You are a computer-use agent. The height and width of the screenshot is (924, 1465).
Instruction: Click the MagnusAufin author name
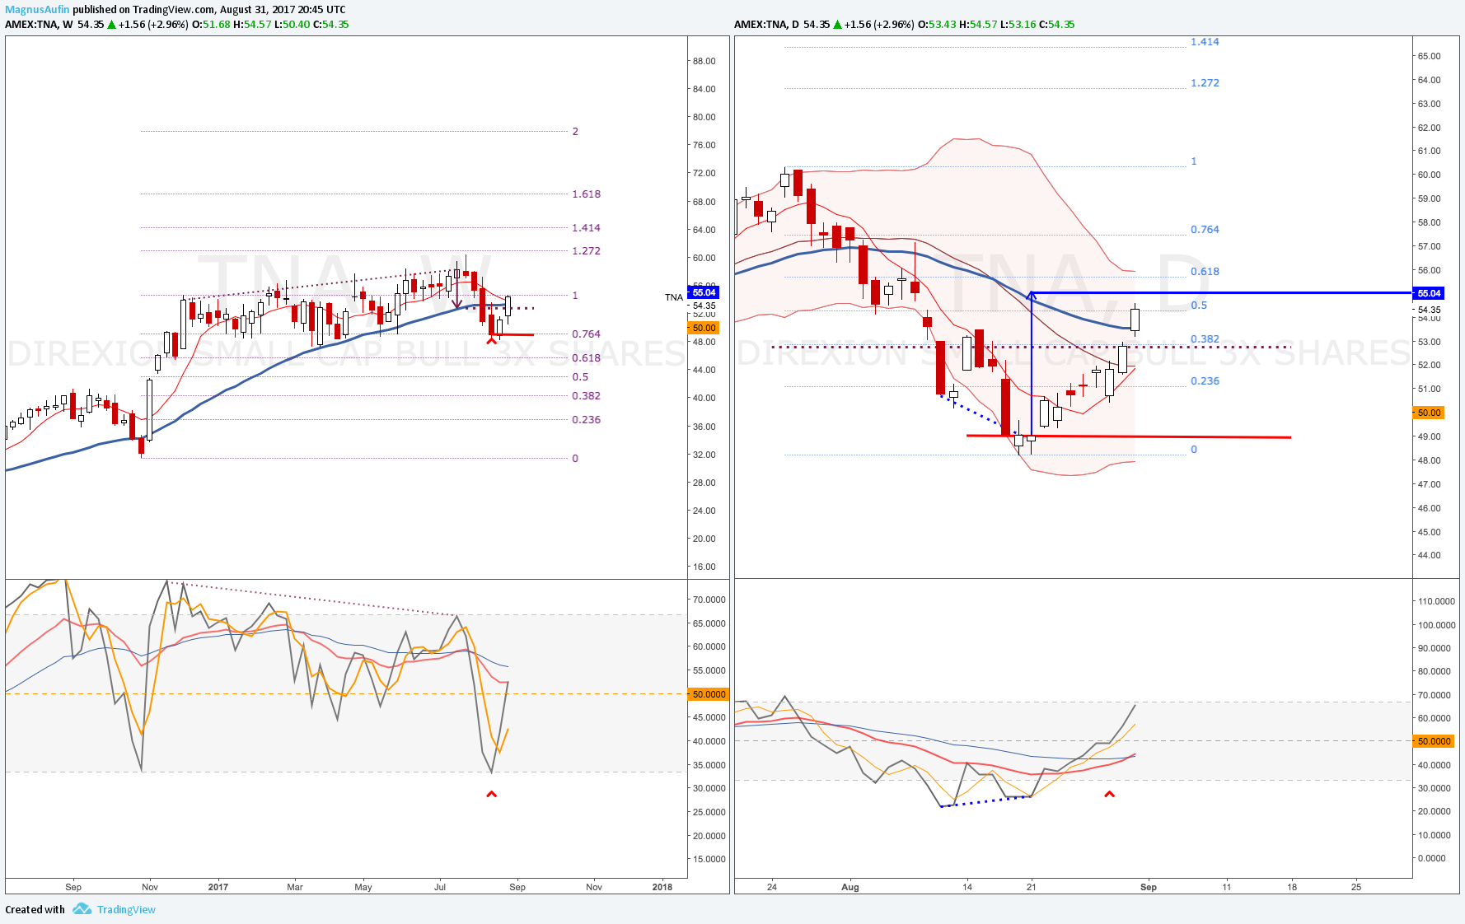tap(37, 10)
